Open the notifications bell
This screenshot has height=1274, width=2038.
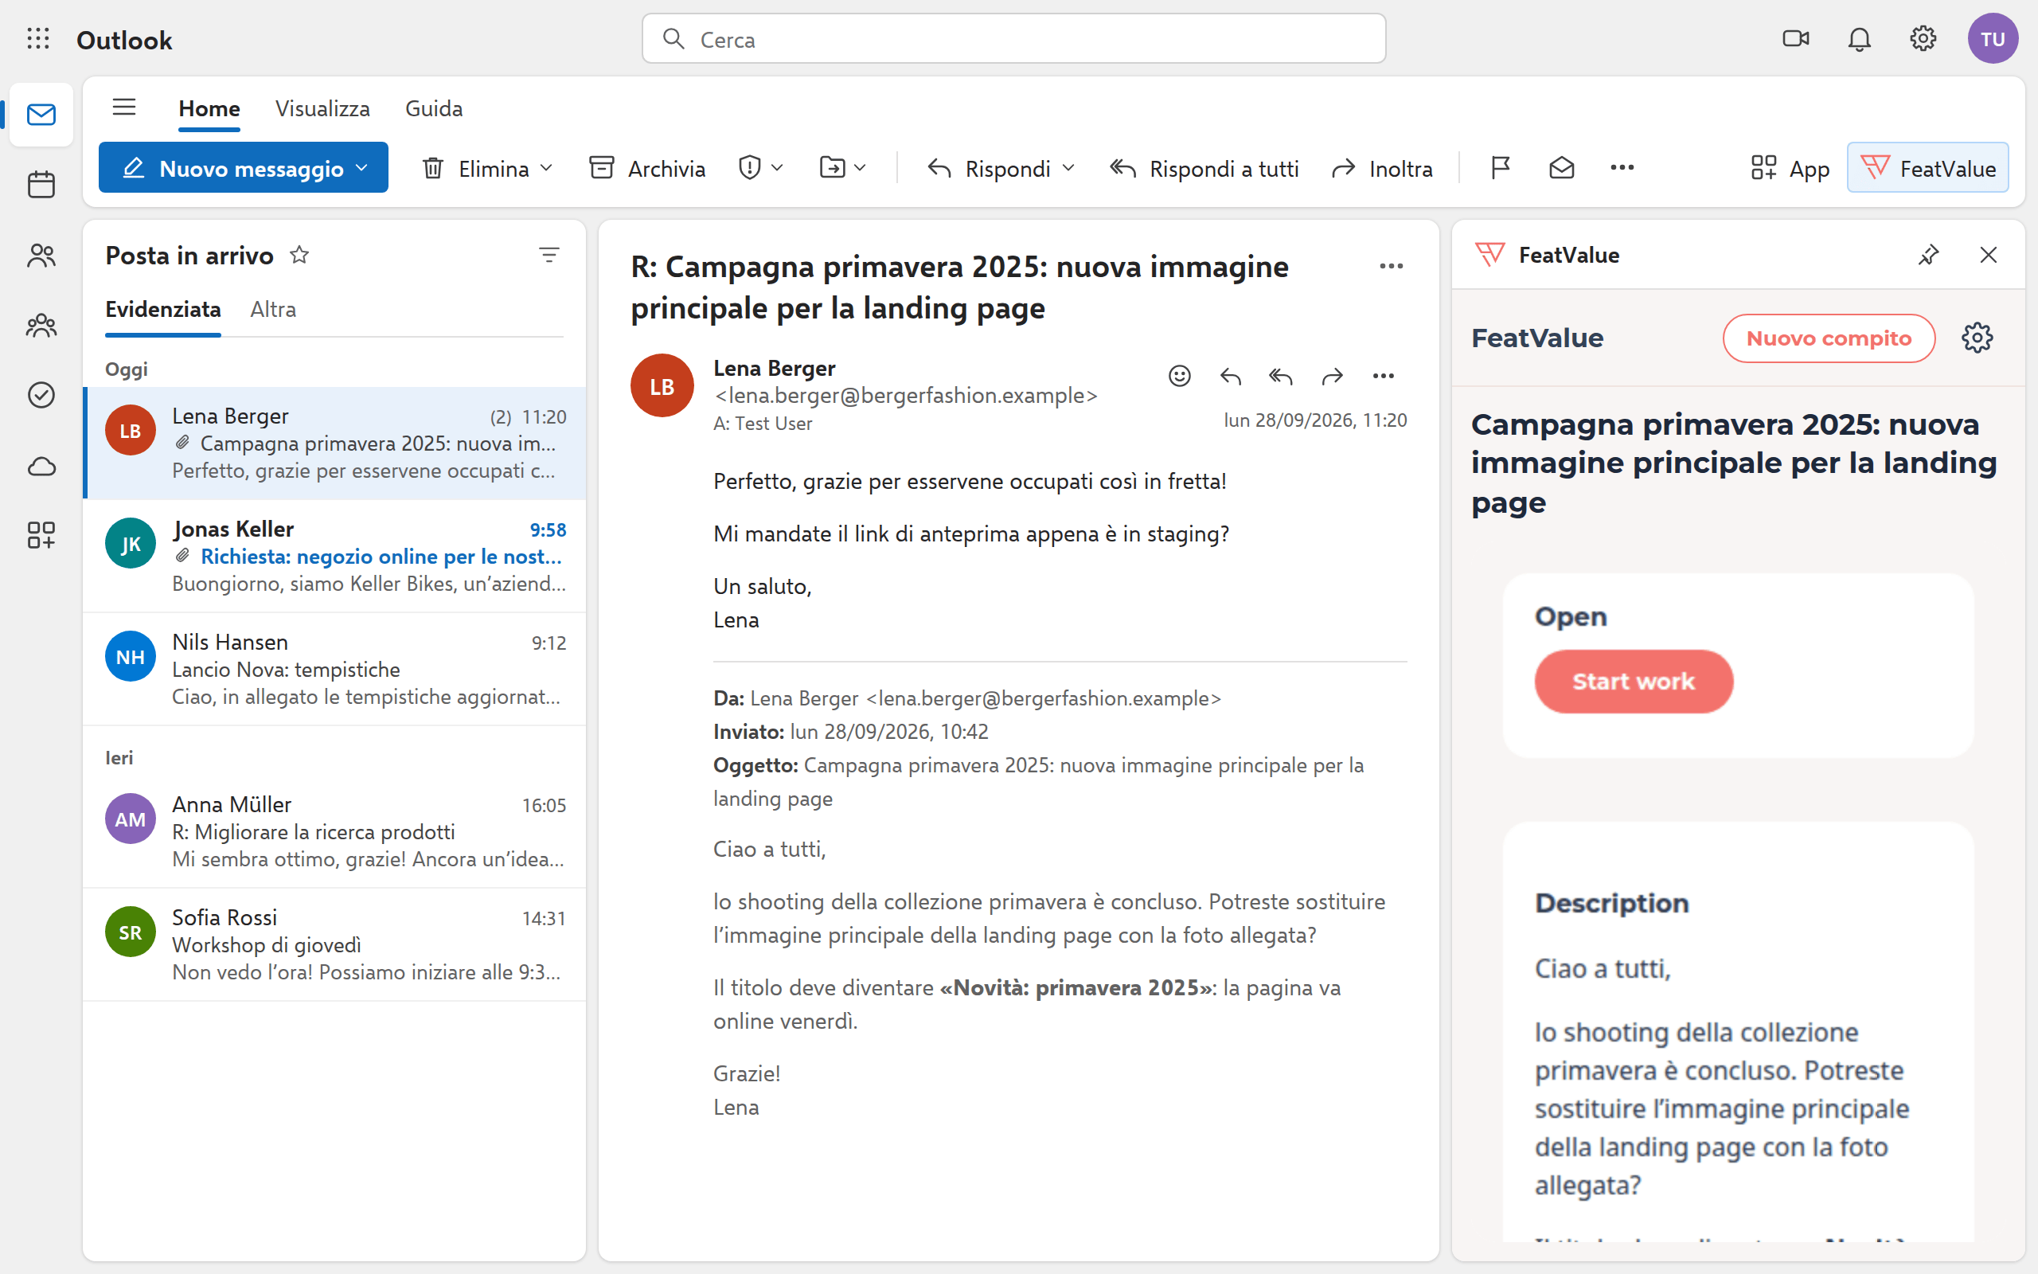tap(1859, 39)
